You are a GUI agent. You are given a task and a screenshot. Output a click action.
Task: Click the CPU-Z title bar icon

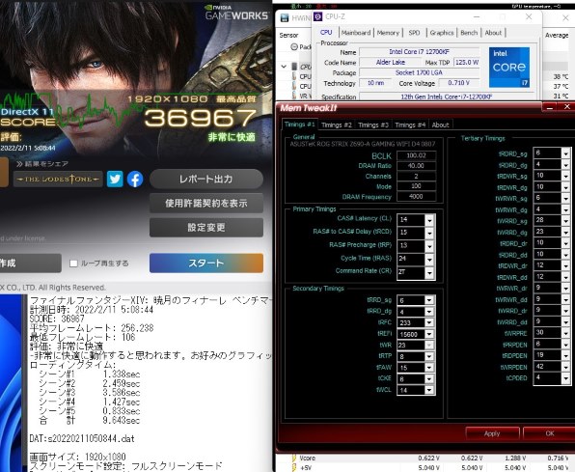click(318, 16)
